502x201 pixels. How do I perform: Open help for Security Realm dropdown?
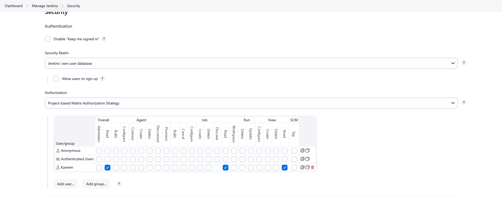tap(464, 63)
